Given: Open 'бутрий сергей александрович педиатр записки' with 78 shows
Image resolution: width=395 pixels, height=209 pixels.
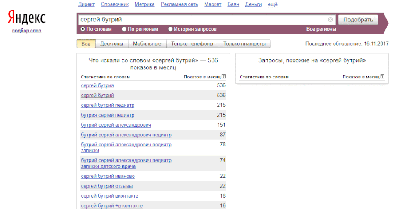Looking at the screenshot, I should 126,148.
